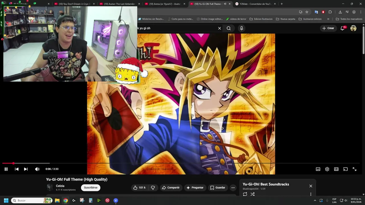Image resolution: width=365 pixels, height=205 pixels.
Task: Like the video with 101 k likes
Action: point(139,188)
